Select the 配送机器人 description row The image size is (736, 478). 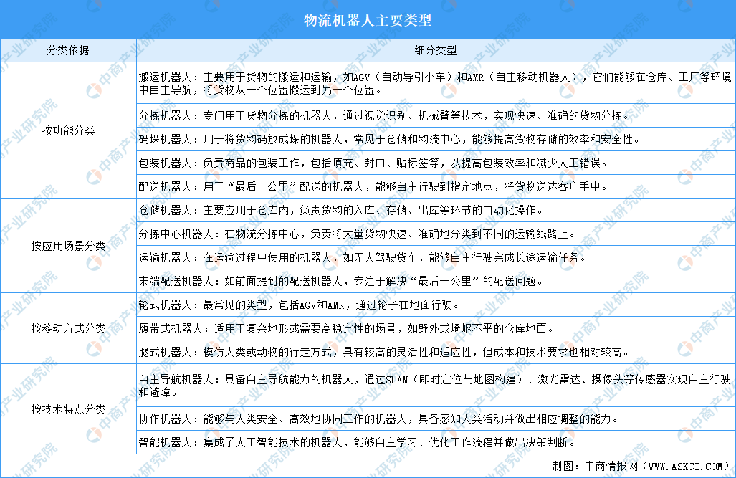[x=436, y=186]
